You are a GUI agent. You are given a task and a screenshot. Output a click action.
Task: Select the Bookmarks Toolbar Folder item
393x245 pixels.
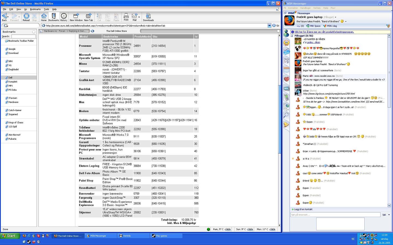21,41
